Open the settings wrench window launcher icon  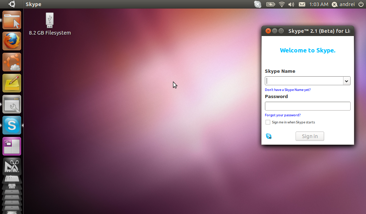tap(12, 104)
